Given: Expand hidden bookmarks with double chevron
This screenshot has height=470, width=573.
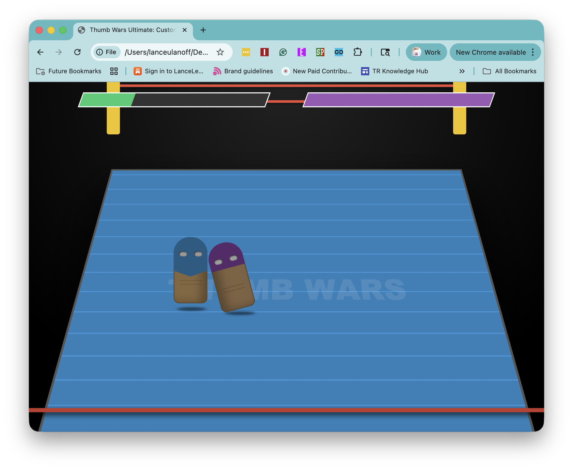Looking at the screenshot, I should tap(462, 71).
